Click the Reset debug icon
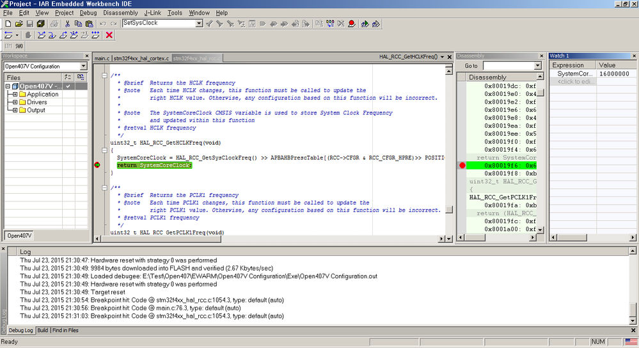 point(8,35)
